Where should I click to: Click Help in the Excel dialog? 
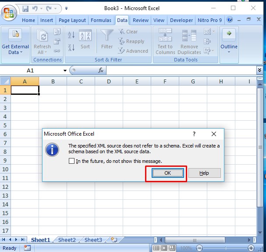(x=204, y=173)
